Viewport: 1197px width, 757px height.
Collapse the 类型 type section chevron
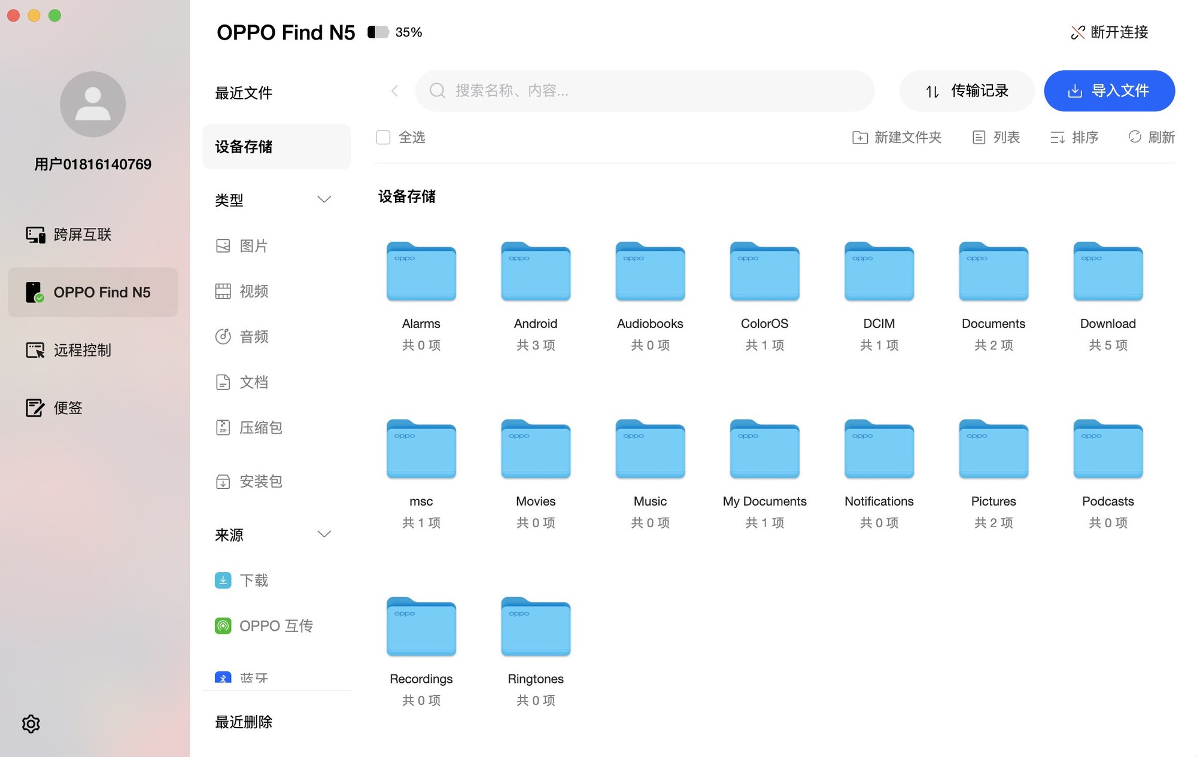324,199
